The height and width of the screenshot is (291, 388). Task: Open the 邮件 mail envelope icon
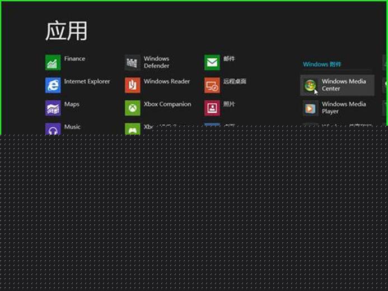(x=212, y=62)
